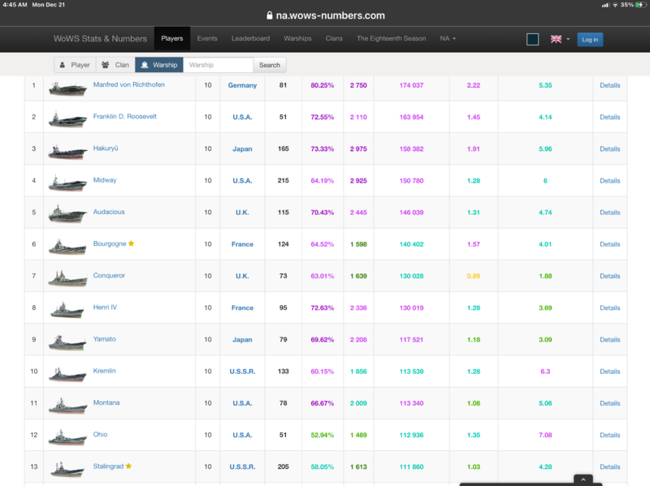Screen dimensions: 650x486
Task: Switch search mode to Player
Action: tap(75, 65)
